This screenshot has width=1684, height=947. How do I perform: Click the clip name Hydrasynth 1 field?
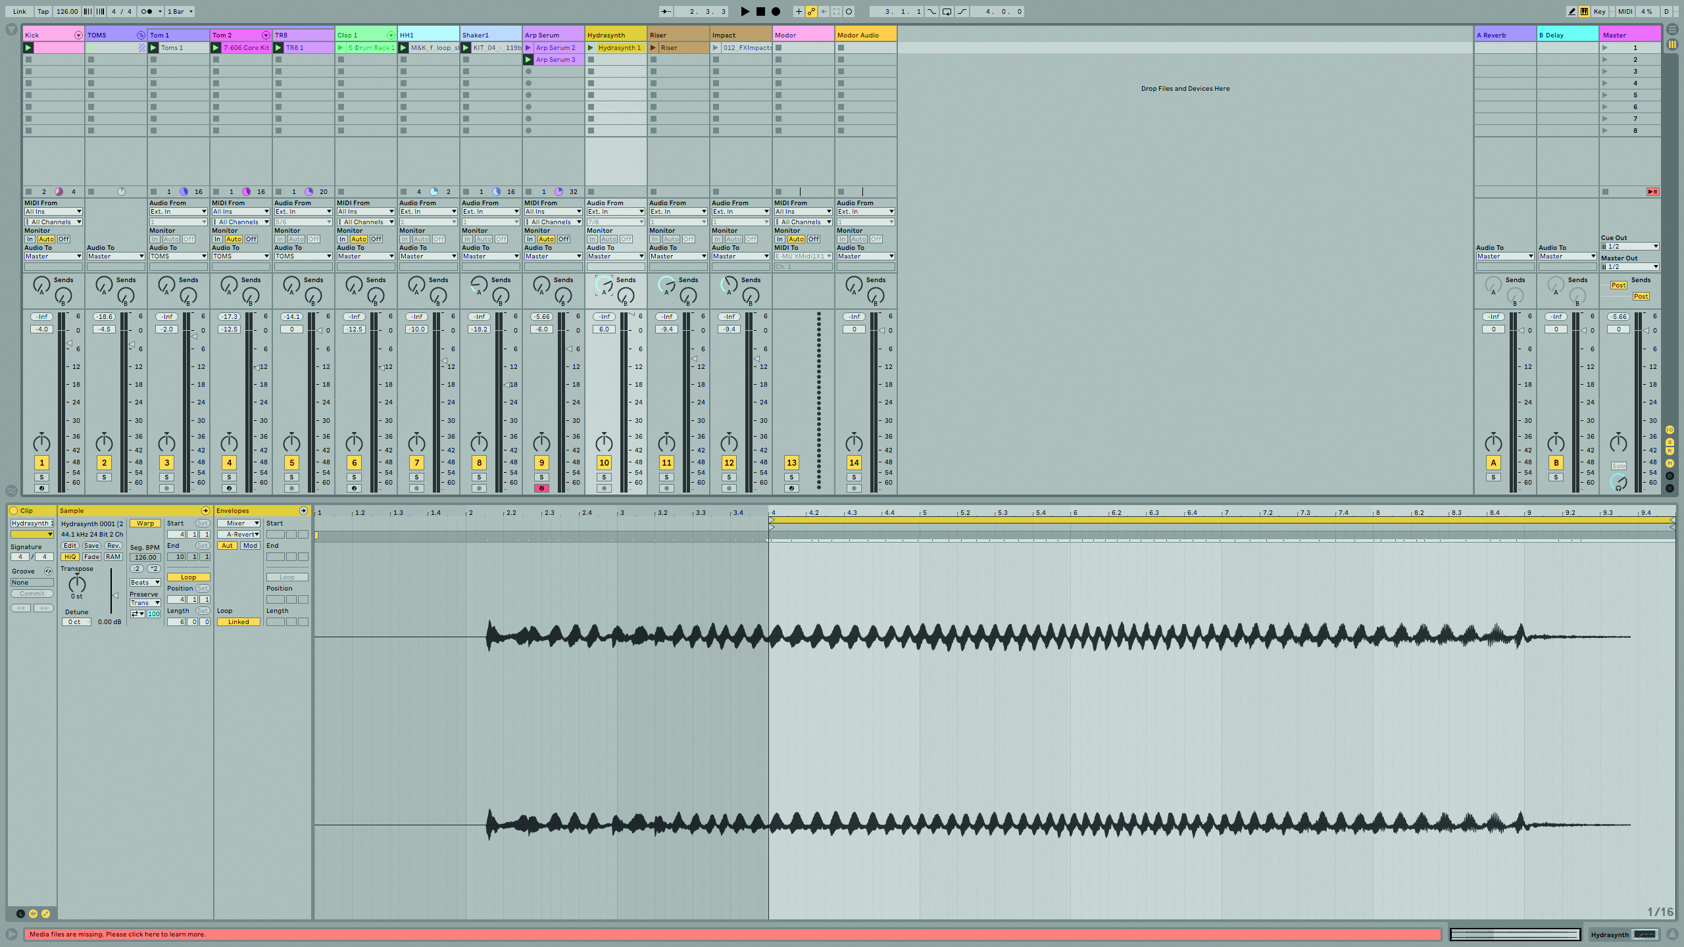pyautogui.click(x=32, y=523)
